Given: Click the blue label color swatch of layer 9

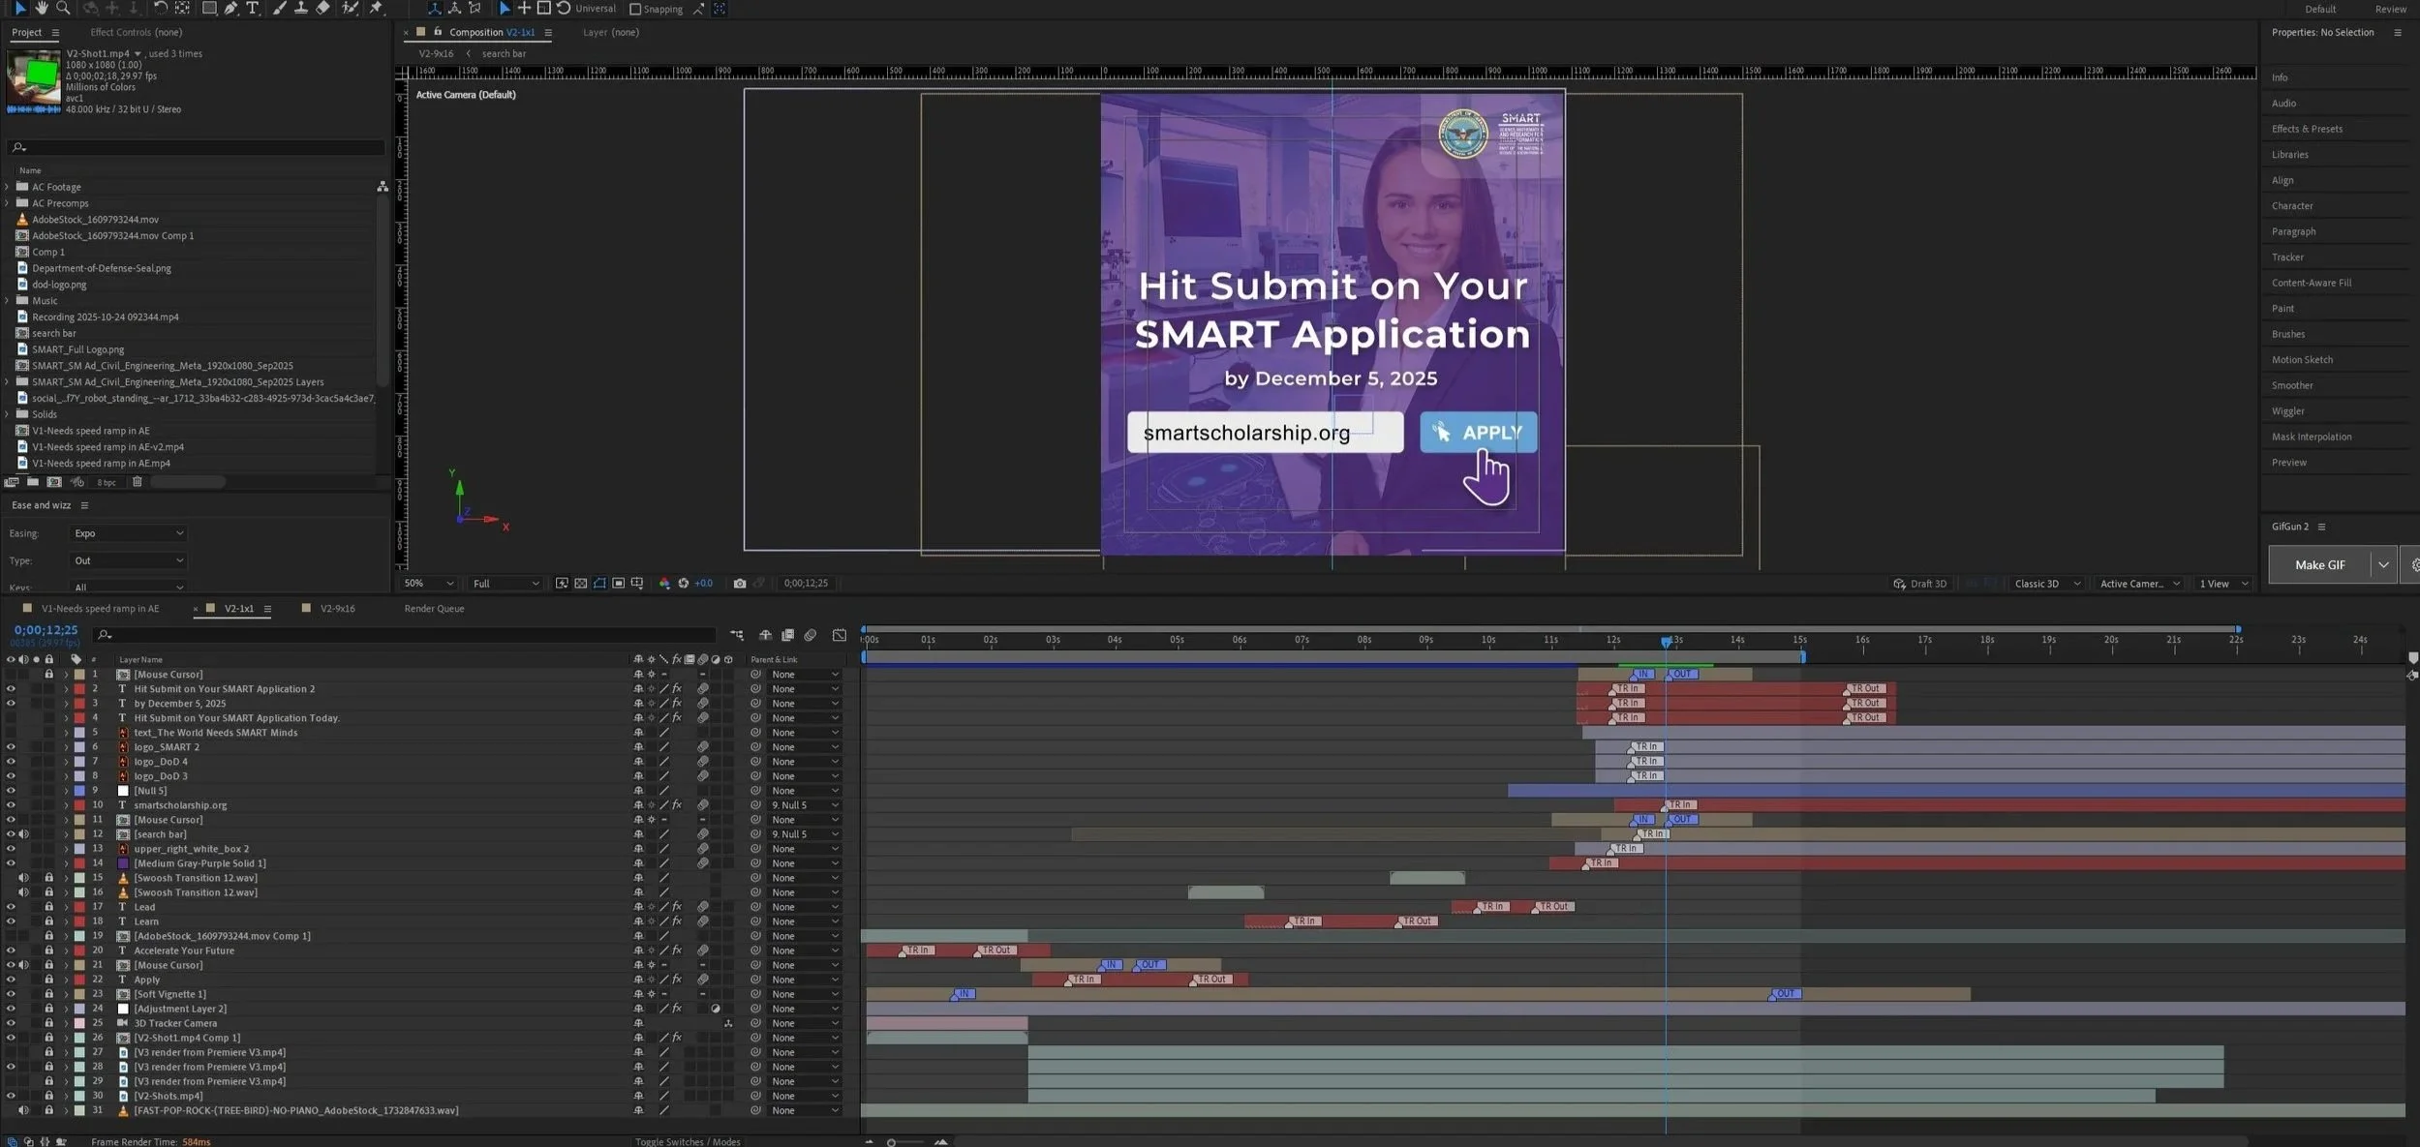Looking at the screenshot, I should (79, 791).
